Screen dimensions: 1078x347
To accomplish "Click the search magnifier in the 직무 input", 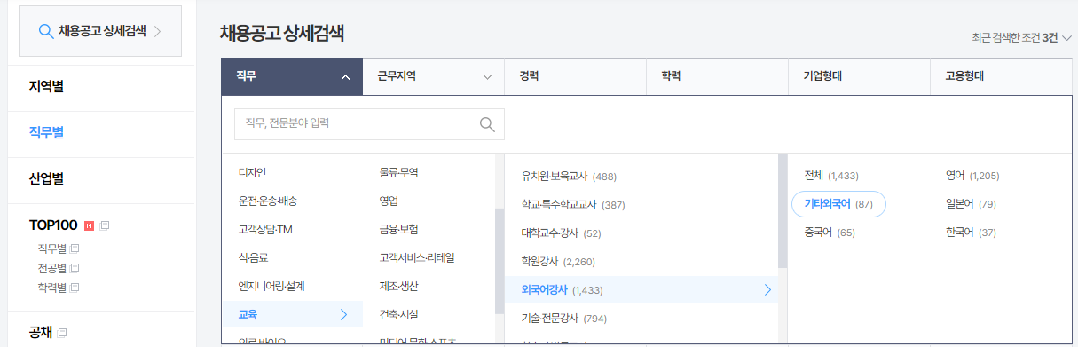I will click(487, 124).
